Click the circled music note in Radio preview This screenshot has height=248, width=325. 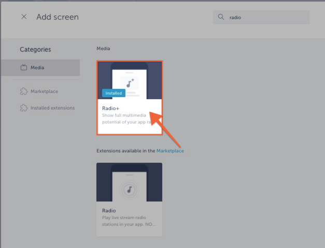tap(129, 189)
